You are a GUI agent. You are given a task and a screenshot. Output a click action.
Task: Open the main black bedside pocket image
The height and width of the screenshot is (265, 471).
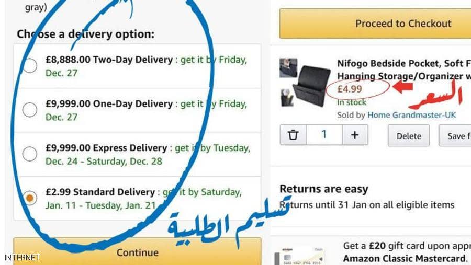(x=312, y=86)
